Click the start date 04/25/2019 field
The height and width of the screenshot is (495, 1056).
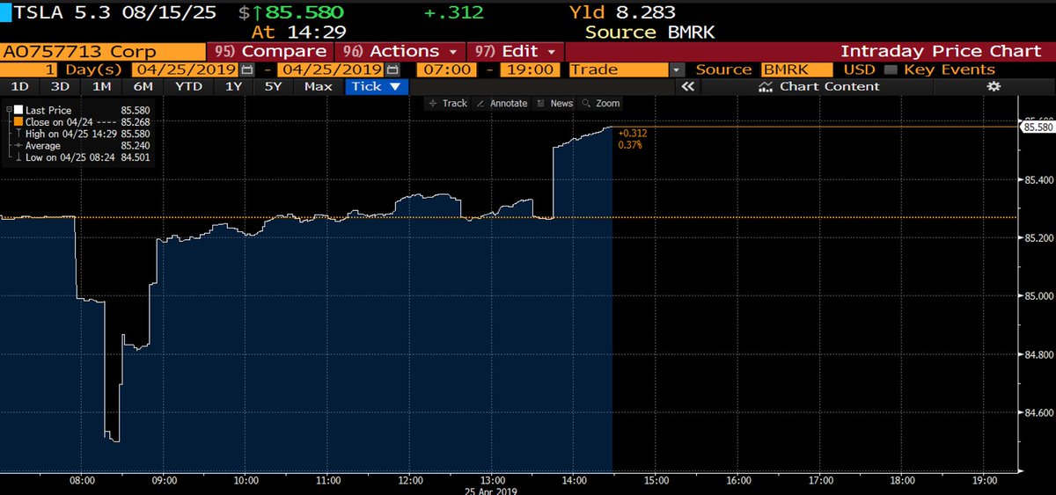tap(185, 69)
